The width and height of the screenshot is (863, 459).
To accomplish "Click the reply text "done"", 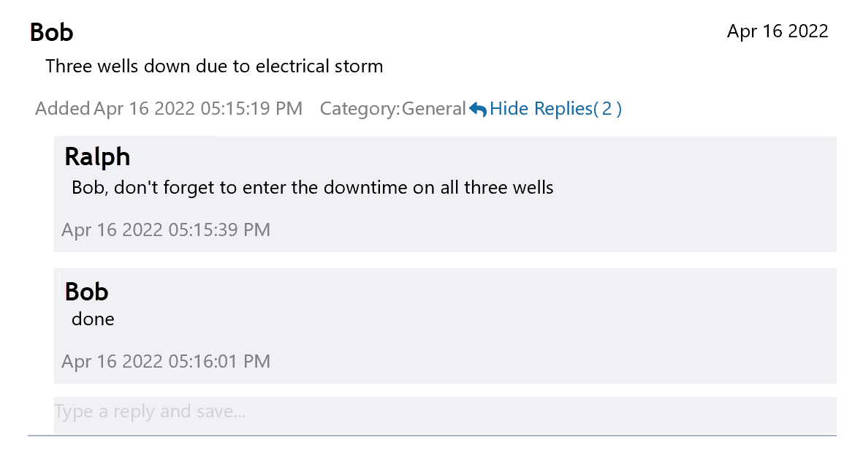I will click(93, 319).
